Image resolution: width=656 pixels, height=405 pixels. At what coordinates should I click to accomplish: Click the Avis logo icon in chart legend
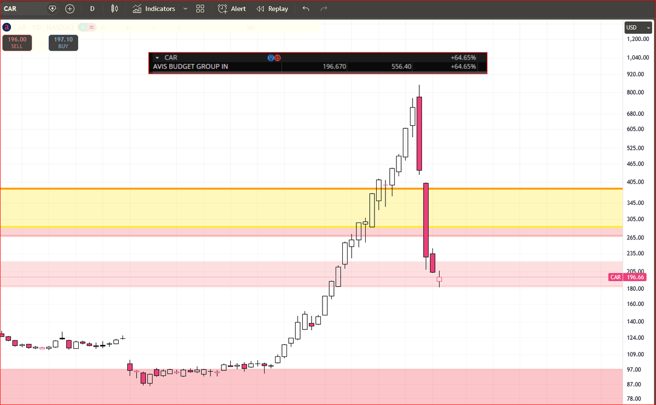(6, 26)
